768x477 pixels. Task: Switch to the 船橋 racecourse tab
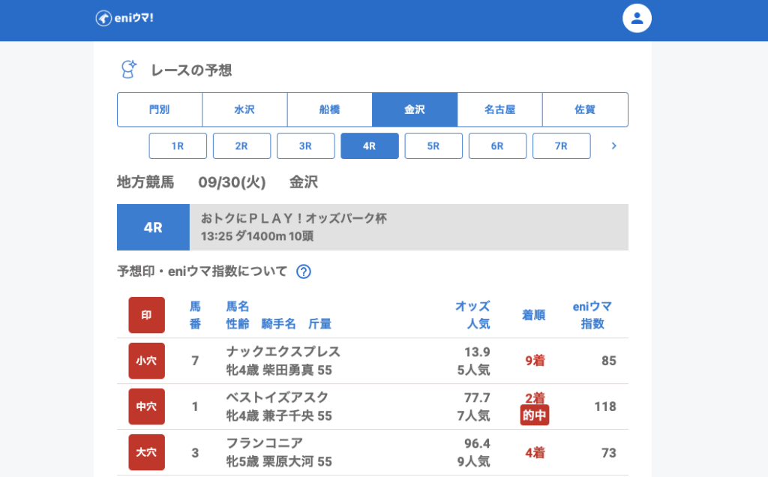click(x=329, y=109)
